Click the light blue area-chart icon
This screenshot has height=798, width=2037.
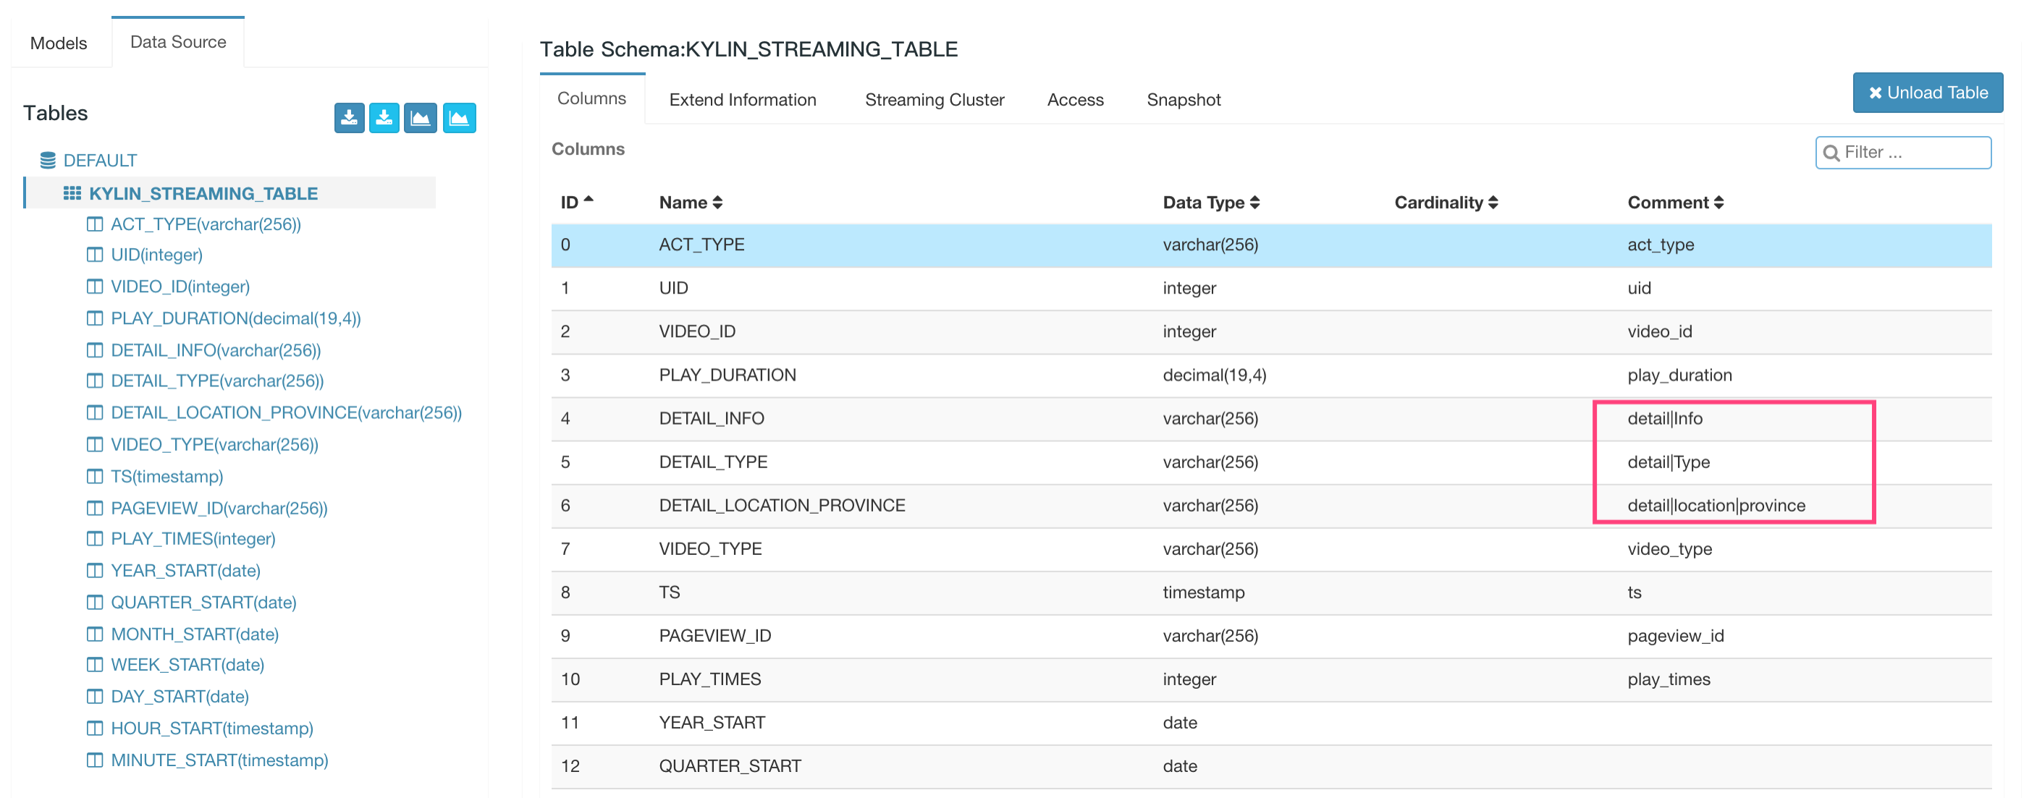459,119
